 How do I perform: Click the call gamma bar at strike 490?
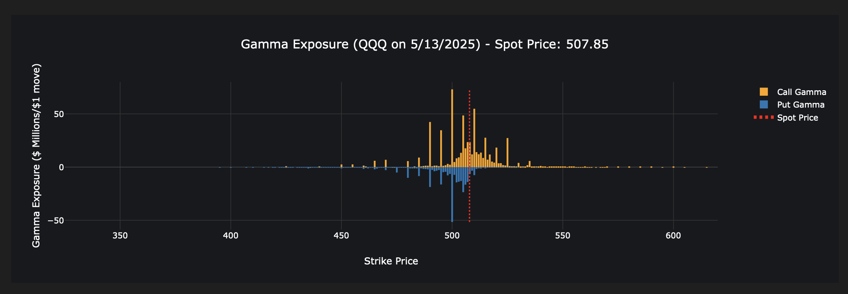(430, 145)
